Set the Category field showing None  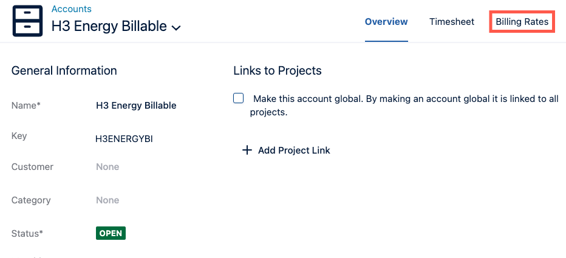click(107, 200)
